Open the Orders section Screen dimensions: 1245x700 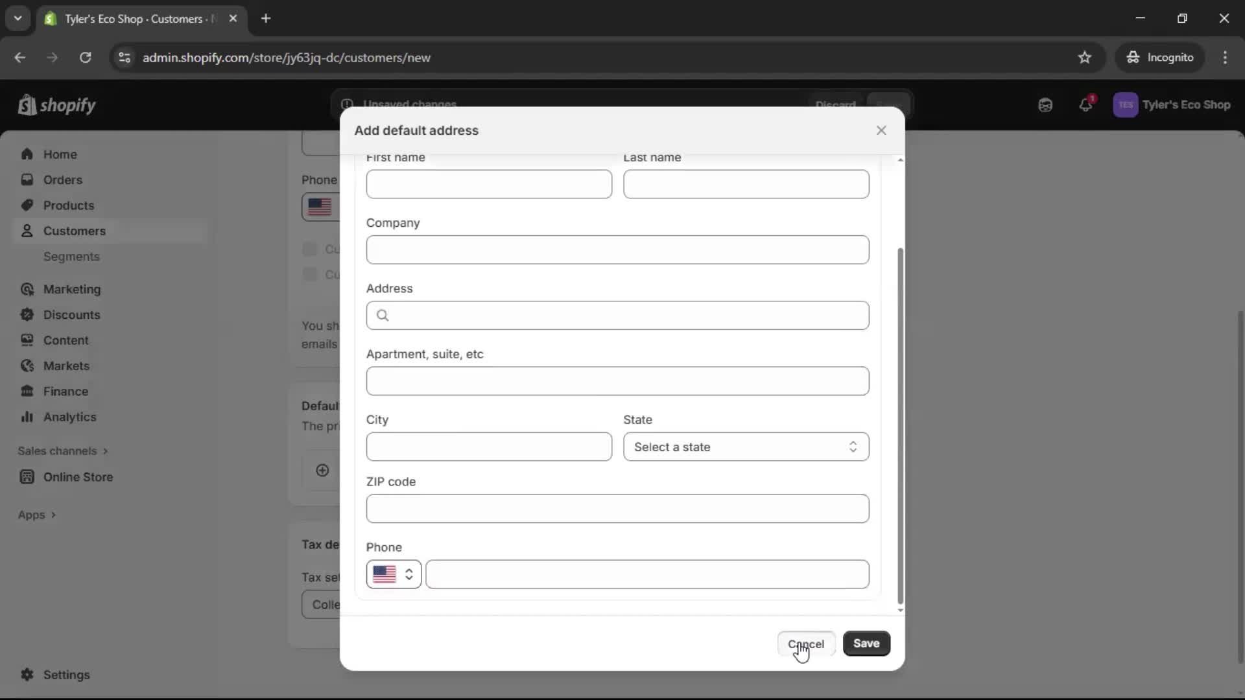tap(63, 180)
